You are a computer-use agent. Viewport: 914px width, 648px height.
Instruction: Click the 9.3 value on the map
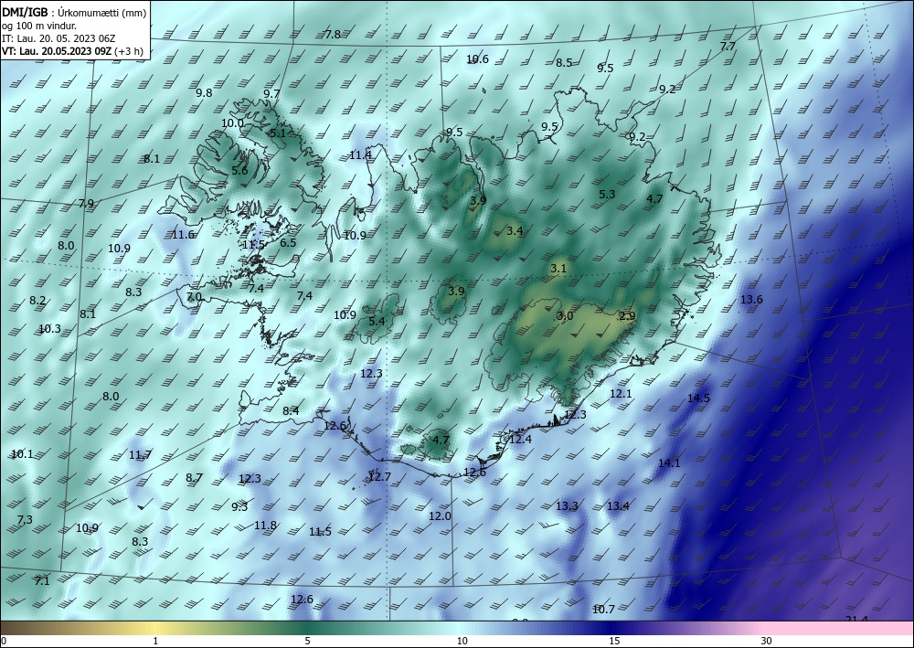(x=239, y=506)
